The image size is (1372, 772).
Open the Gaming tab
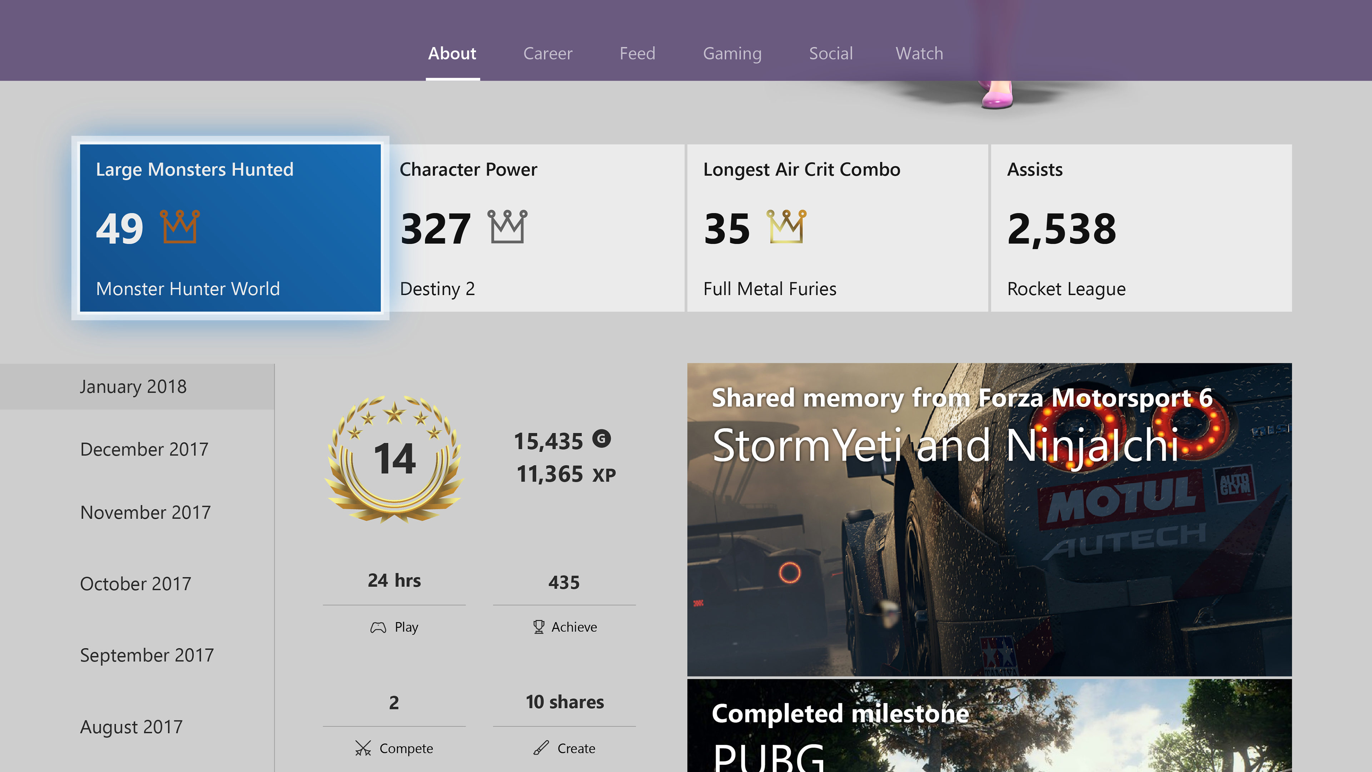732,54
